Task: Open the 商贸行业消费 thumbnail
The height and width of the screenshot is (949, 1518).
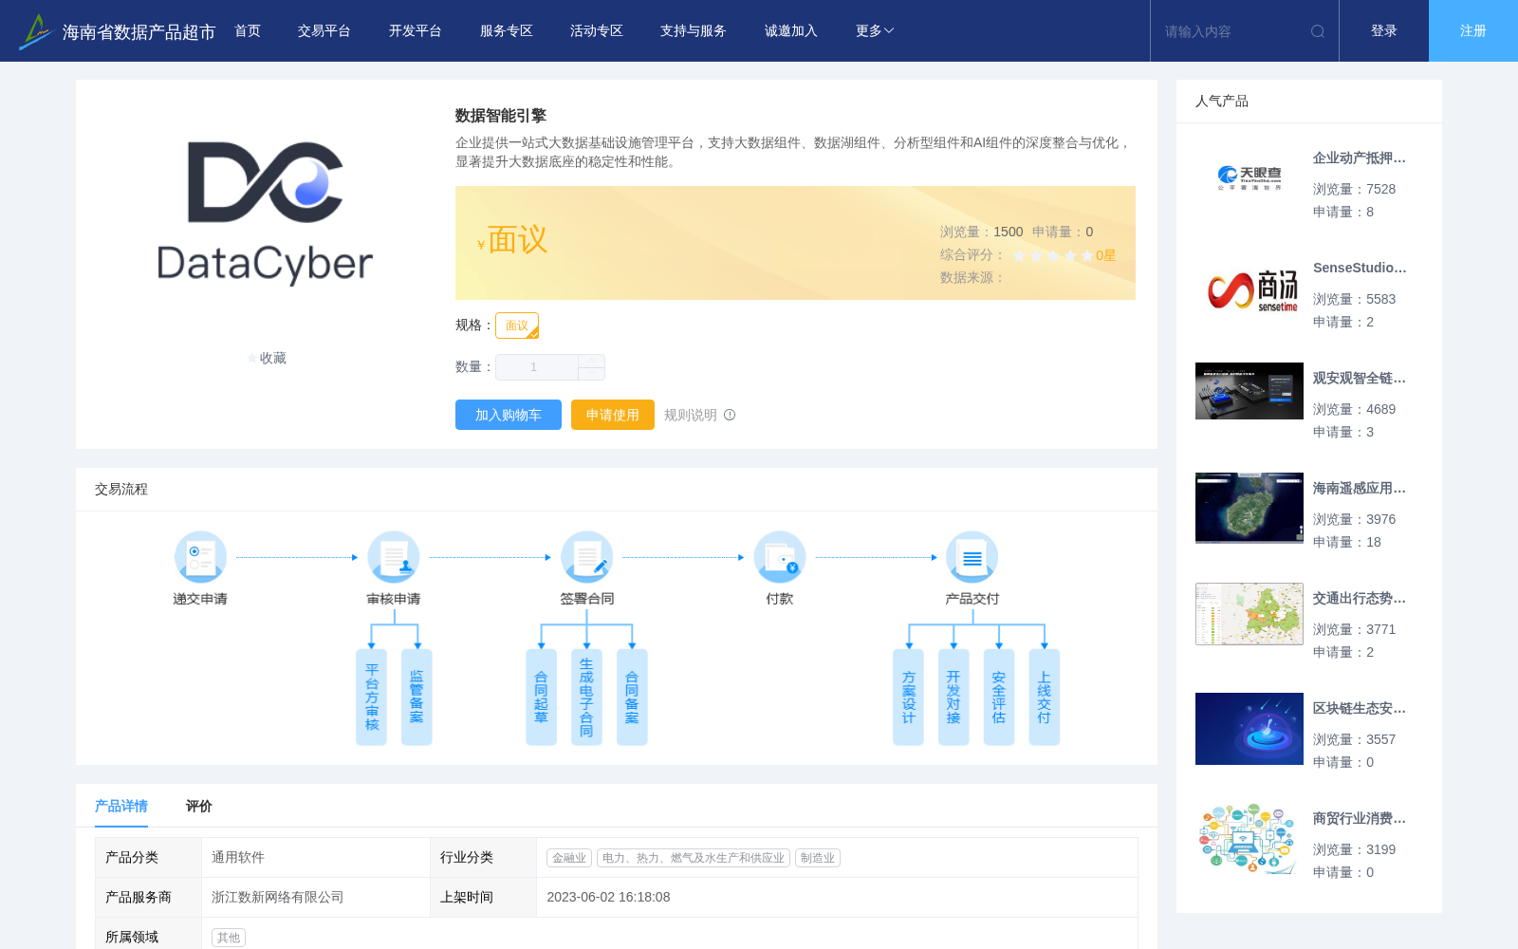Action: click(1250, 839)
